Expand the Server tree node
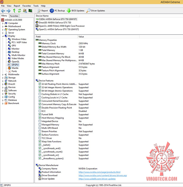This screenshot has height=187, width=183. click(3, 33)
